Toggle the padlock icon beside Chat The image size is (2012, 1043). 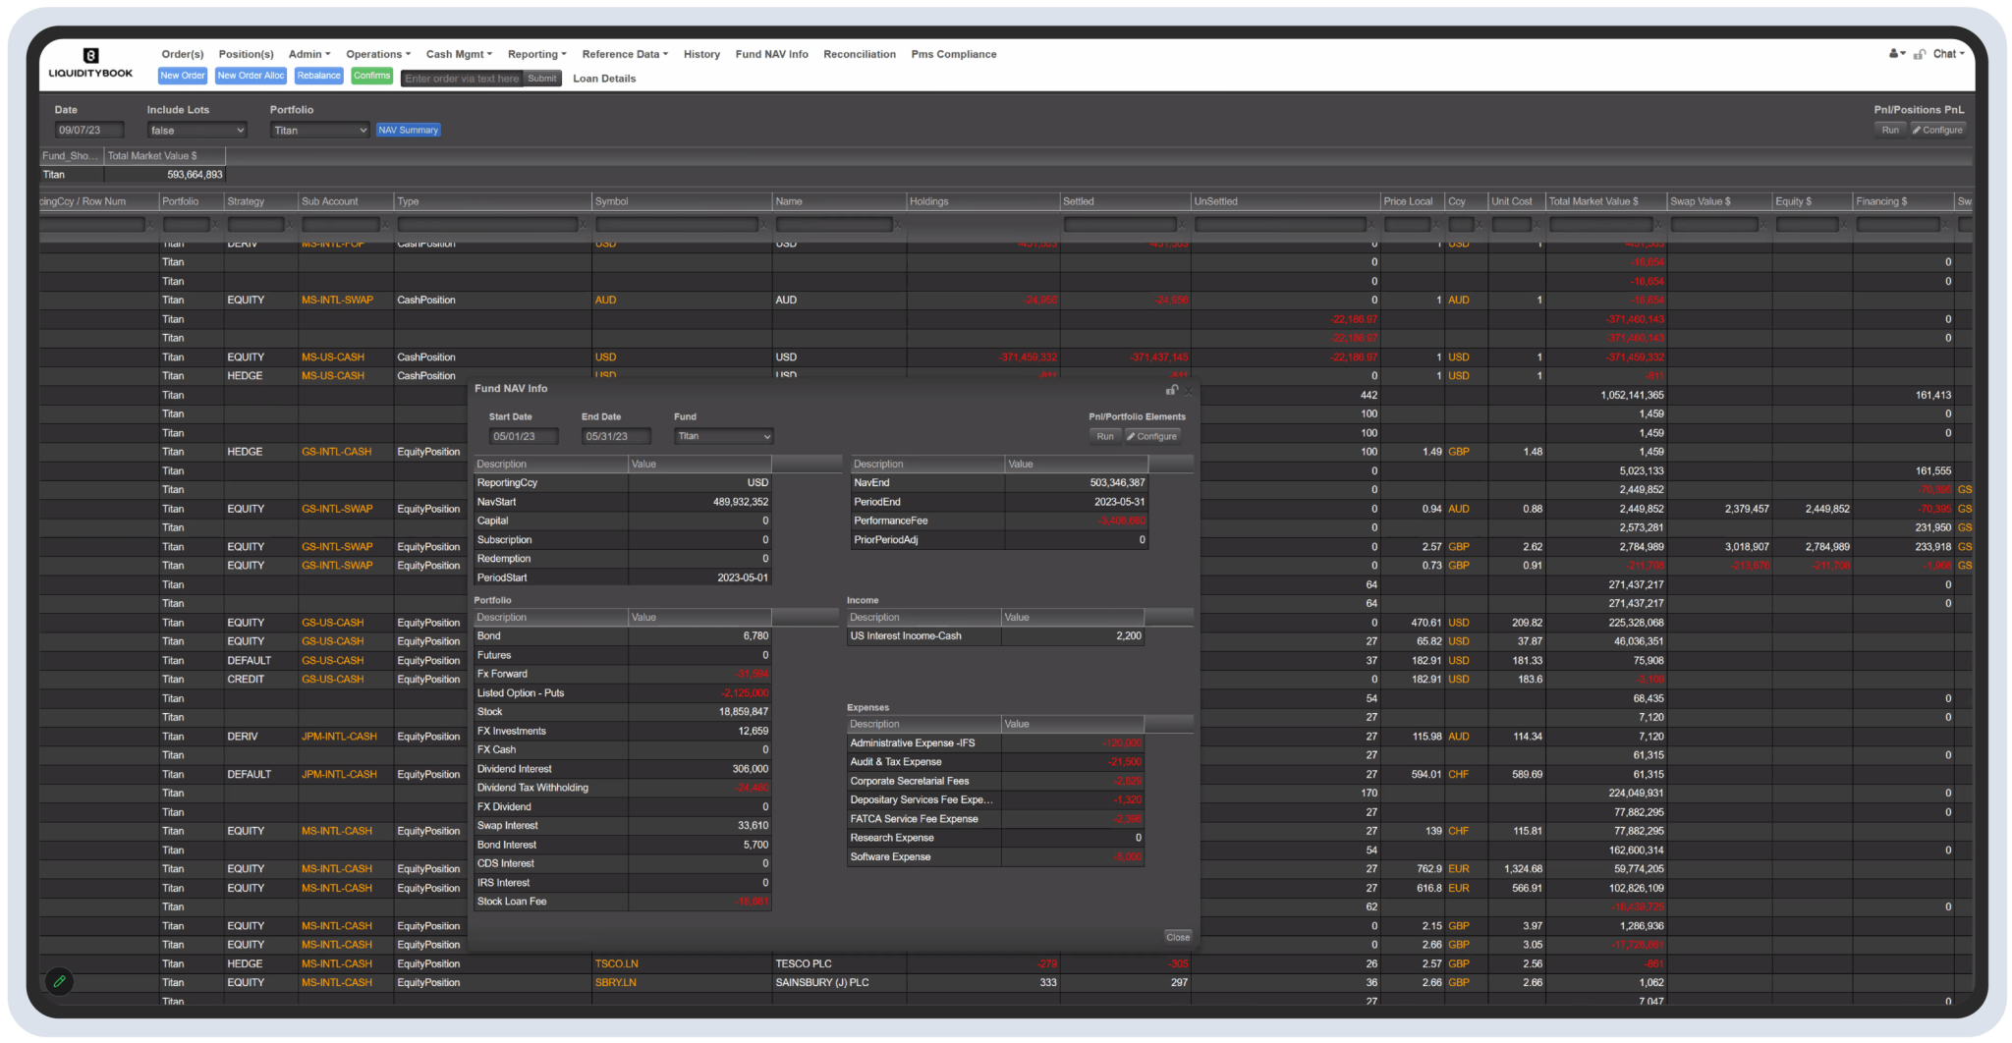point(1920,54)
